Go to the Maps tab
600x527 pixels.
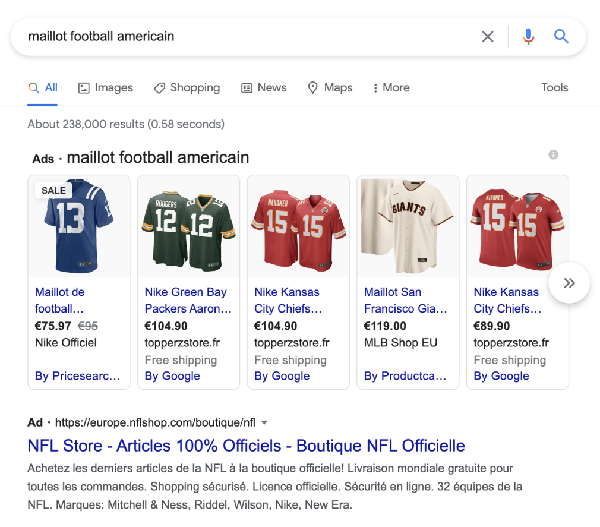coord(330,88)
